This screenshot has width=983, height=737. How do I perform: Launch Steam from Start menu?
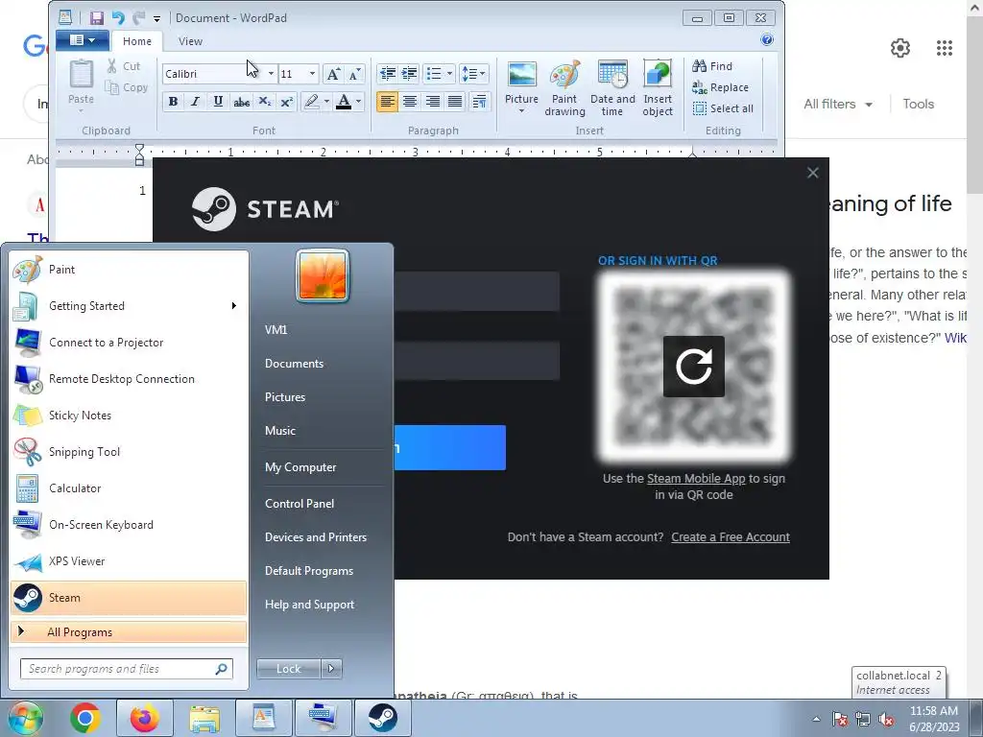pyautogui.click(x=129, y=598)
